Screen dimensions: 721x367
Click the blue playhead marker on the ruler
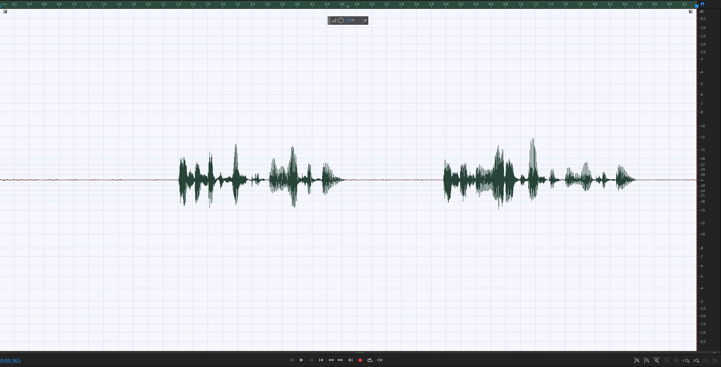coord(697,6)
